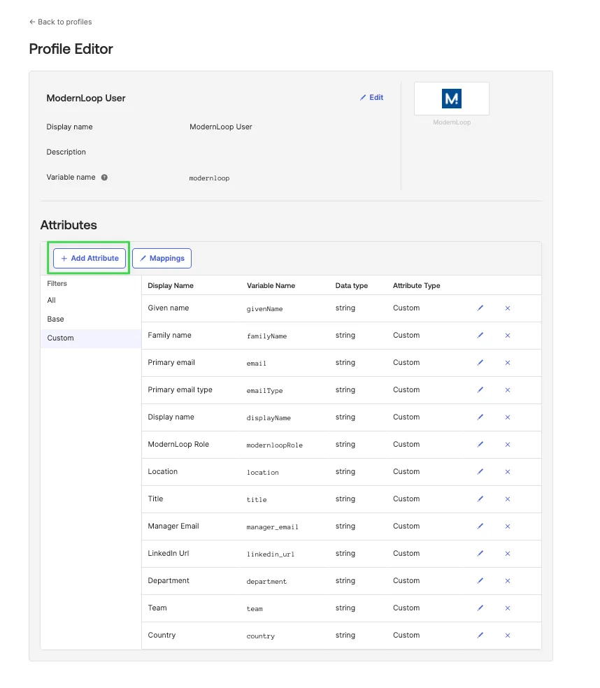The height and width of the screenshot is (688, 600).
Task: Remove the Primary email type attribute
Action: coord(508,389)
